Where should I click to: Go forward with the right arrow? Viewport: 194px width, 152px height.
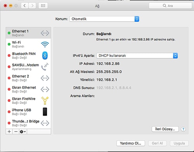coord(32,6)
